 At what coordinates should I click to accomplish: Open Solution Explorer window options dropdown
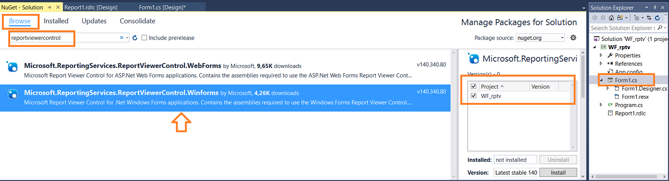point(647,8)
